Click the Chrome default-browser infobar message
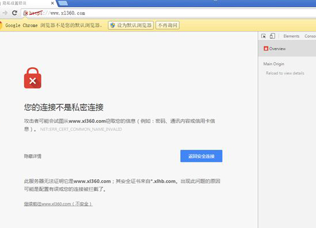This screenshot has width=316, height=228. (x=54, y=25)
